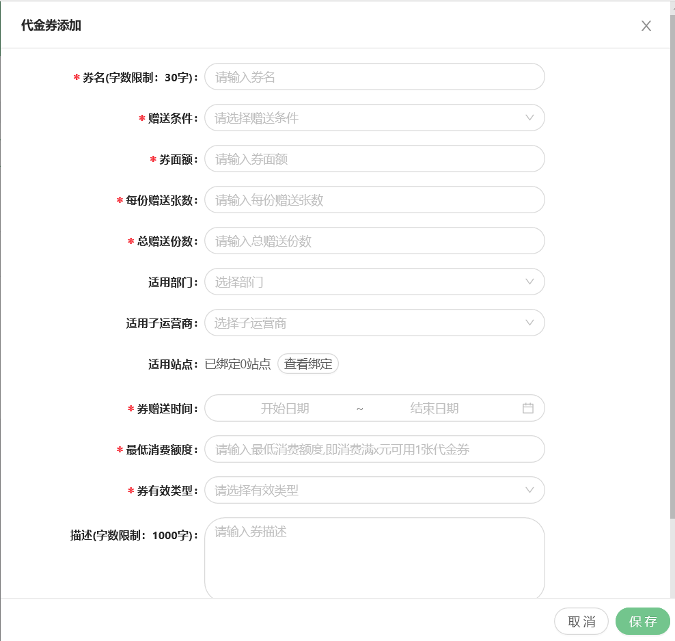The width and height of the screenshot is (675, 641).
Task: Click the 代金券添加 dialog title
Action: 51,26
